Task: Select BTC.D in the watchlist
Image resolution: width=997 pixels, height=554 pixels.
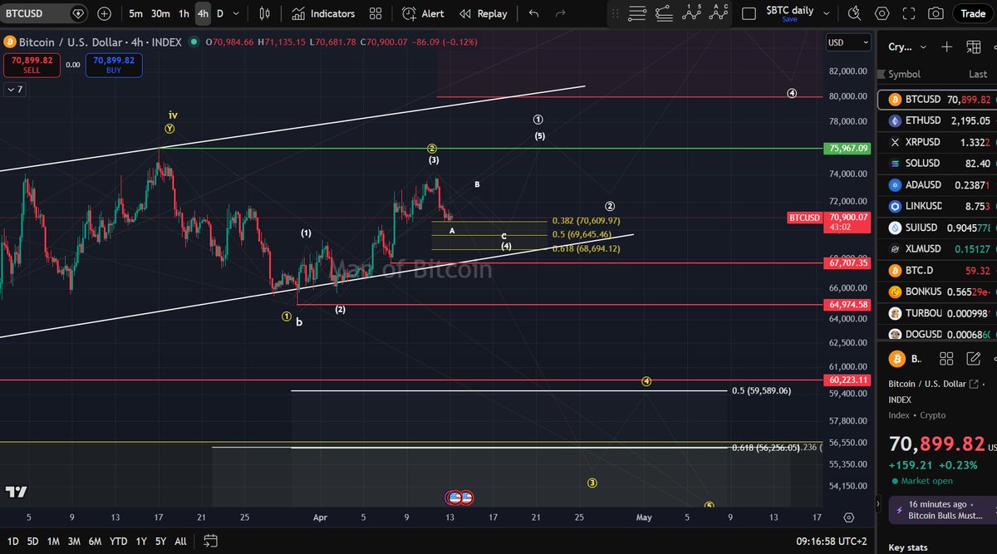Action: click(x=937, y=270)
